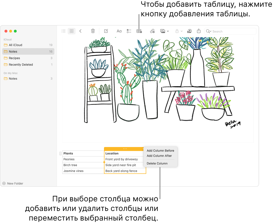Image resolution: width=273 pixels, height=224 pixels.
Task: Click the Peonies cell
Action: click(83, 159)
